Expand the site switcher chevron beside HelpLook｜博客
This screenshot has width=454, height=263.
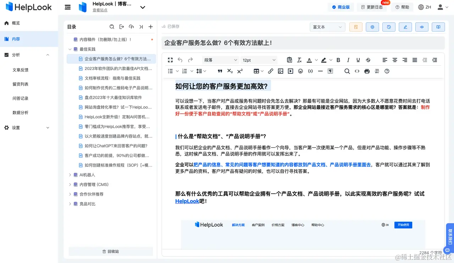click(x=143, y=7)
